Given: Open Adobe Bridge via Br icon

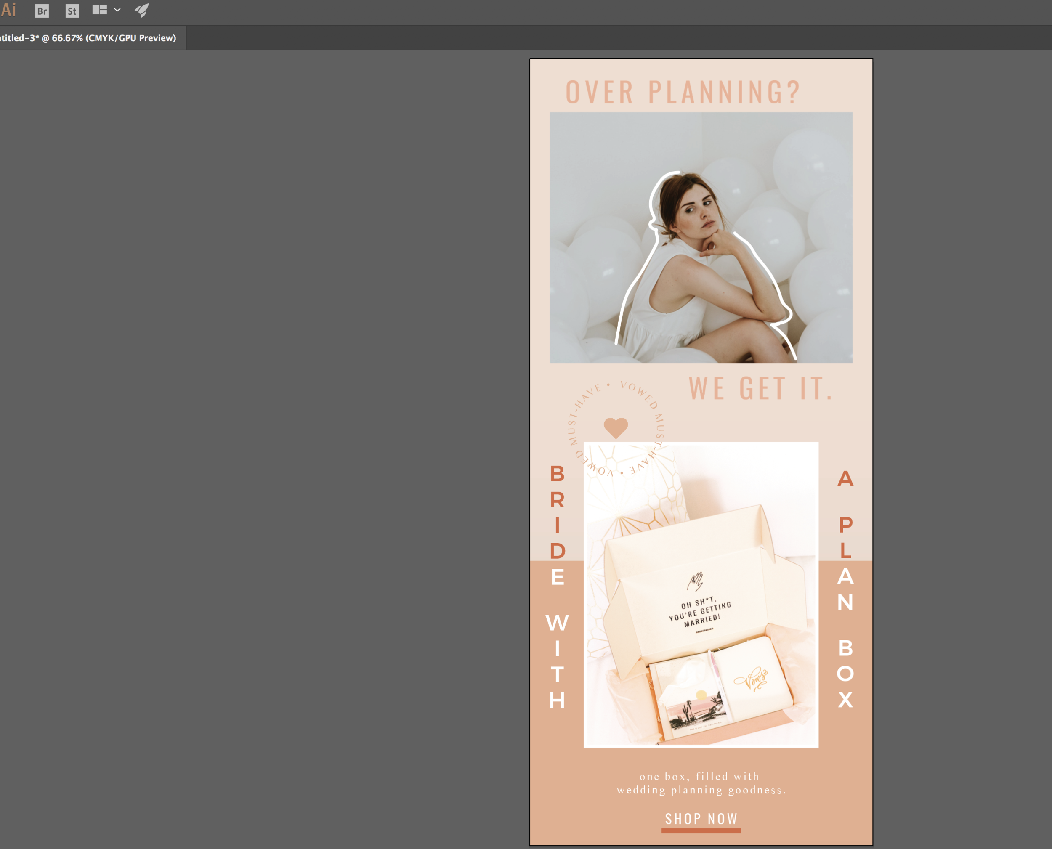Looking at the screenshot, I should (x=42, y=11).
